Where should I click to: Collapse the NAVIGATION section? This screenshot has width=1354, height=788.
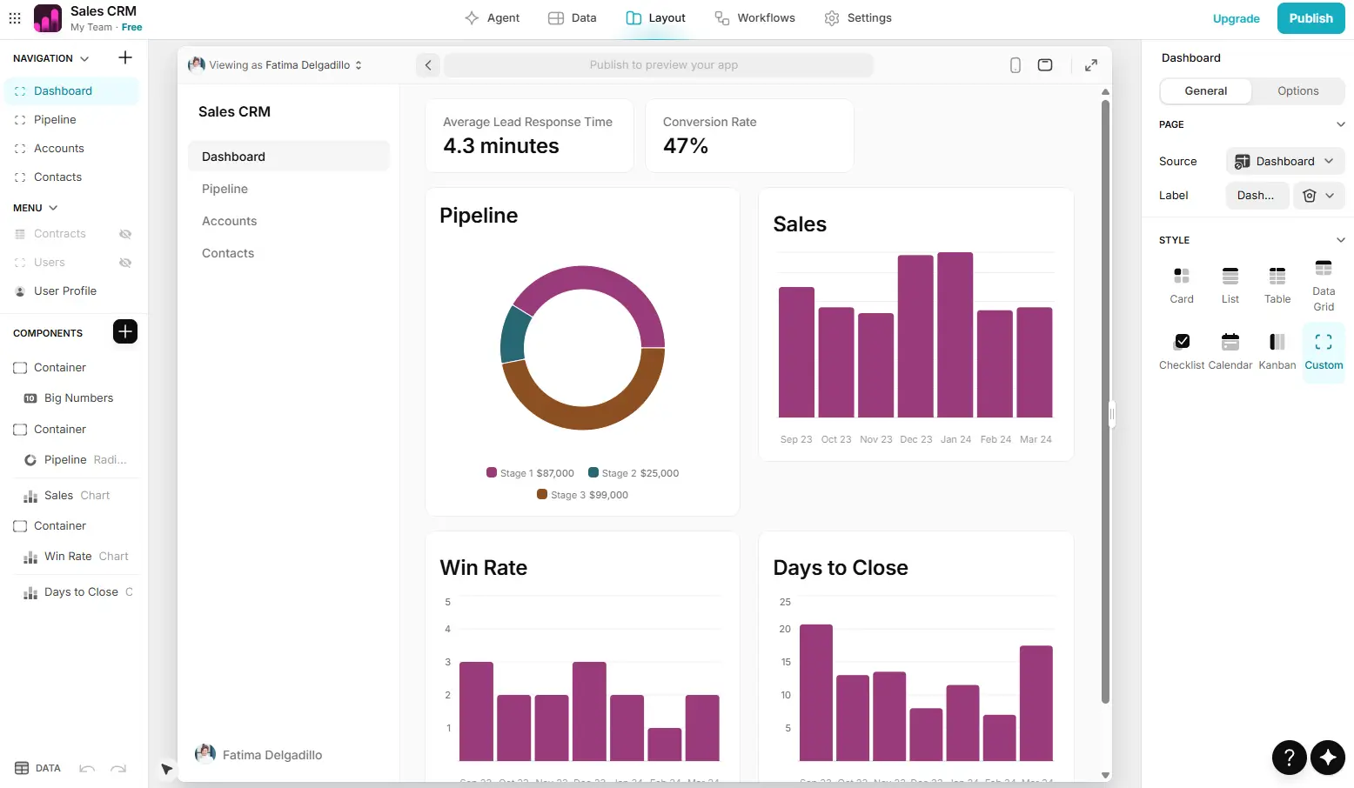click(84, 58)
